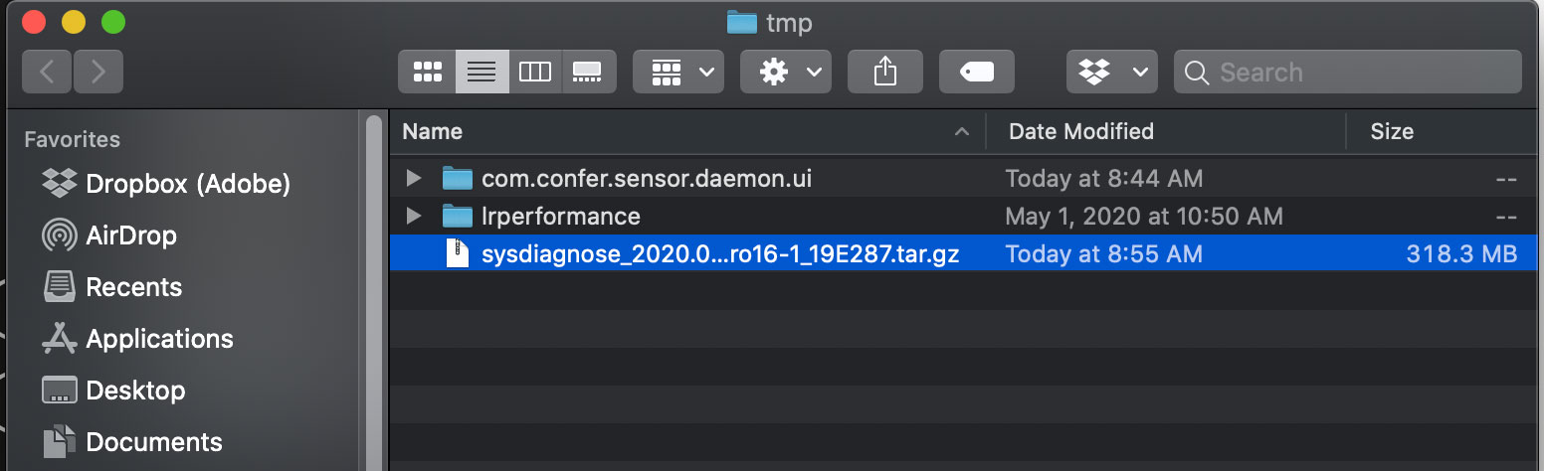Switch to list view
Image resolution: width=1544 pixels, height=471 pixels.
click(482, 72)
